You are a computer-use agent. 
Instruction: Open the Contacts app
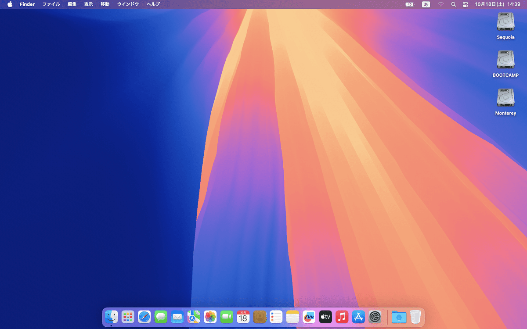point(260,316)
